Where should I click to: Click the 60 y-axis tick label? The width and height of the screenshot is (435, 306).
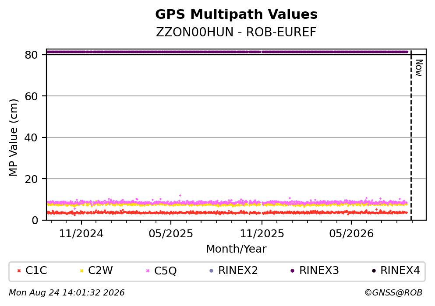click(31, 96)
